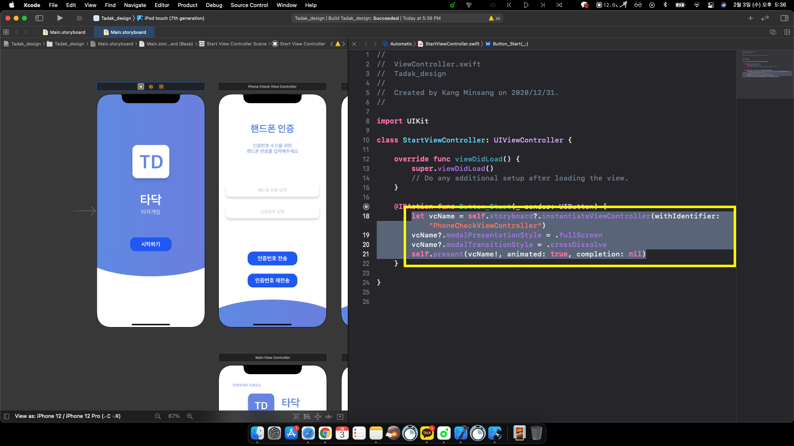Click the code review arrows icon
This screenshot has width=794, height=446.
765,18
